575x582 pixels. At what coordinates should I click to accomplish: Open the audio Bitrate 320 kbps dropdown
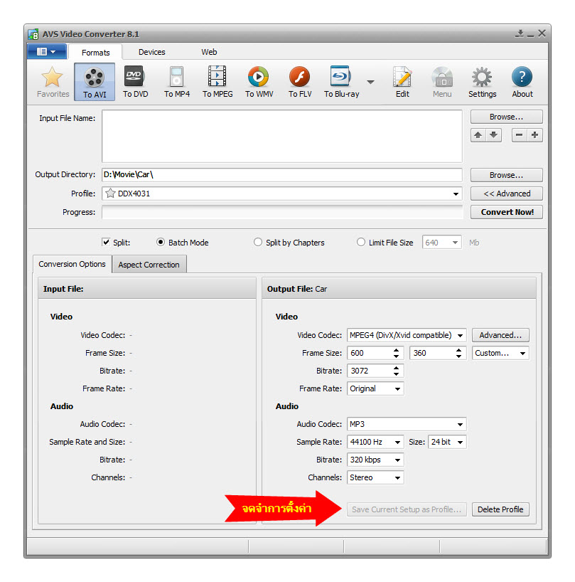(375, 460)
